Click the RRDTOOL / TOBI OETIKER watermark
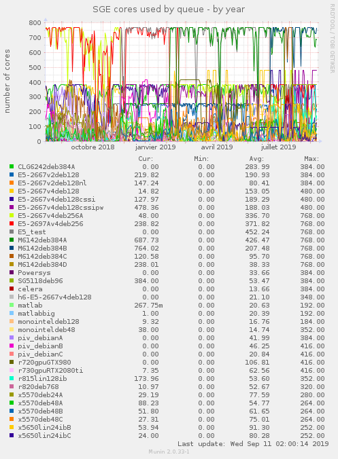 tap(332, 38)
